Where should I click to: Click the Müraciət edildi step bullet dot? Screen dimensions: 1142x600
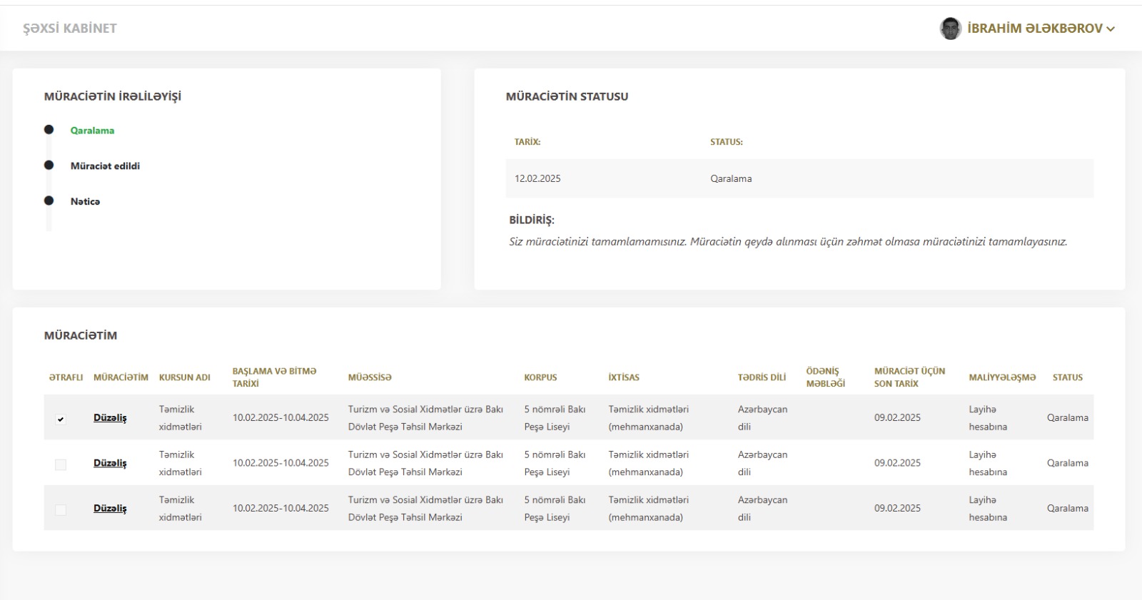[49, 166]
